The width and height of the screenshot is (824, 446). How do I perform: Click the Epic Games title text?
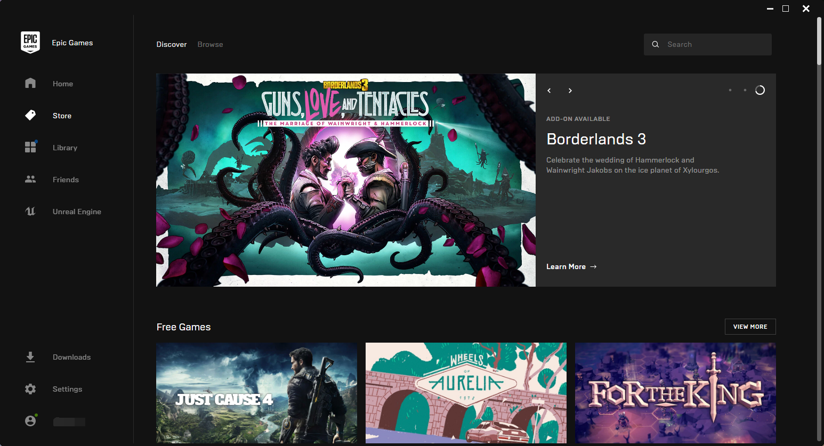[72, 43]
